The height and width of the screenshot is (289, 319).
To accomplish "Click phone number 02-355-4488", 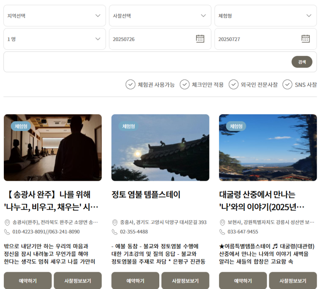I will 134,232.
